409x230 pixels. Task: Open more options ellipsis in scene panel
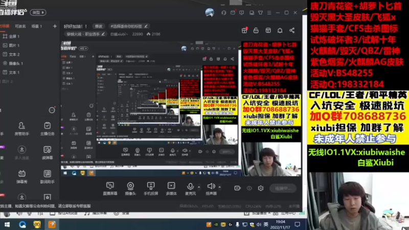[52, 110]
